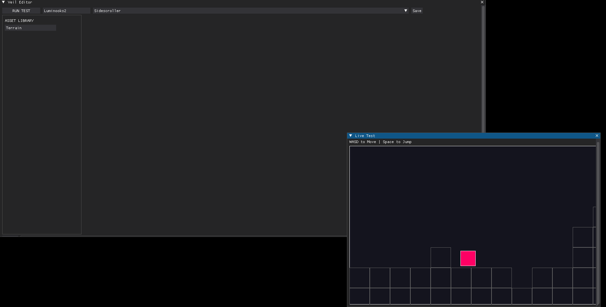Click the bottom-left ground tile in Live Test

[360, 296]
